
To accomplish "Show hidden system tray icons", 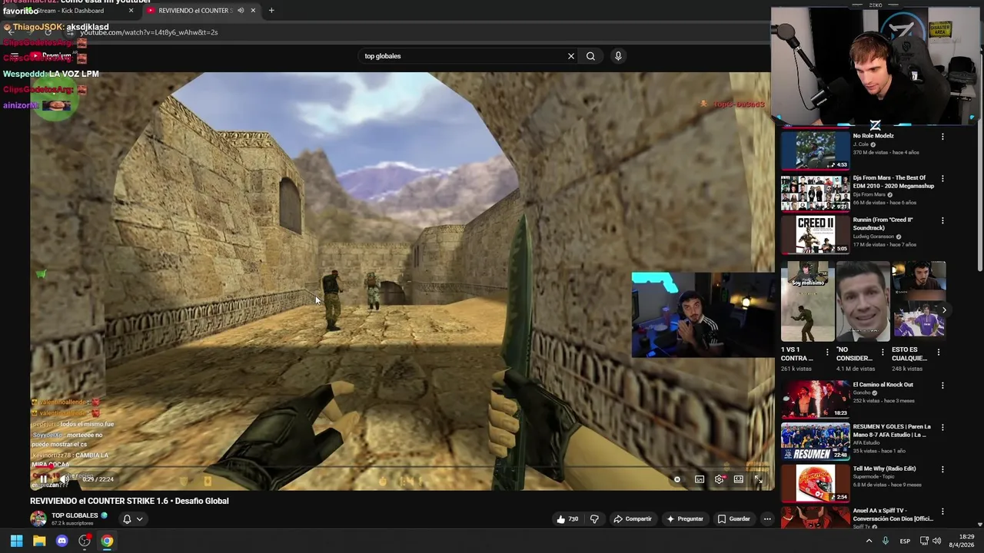I will 869,541.
